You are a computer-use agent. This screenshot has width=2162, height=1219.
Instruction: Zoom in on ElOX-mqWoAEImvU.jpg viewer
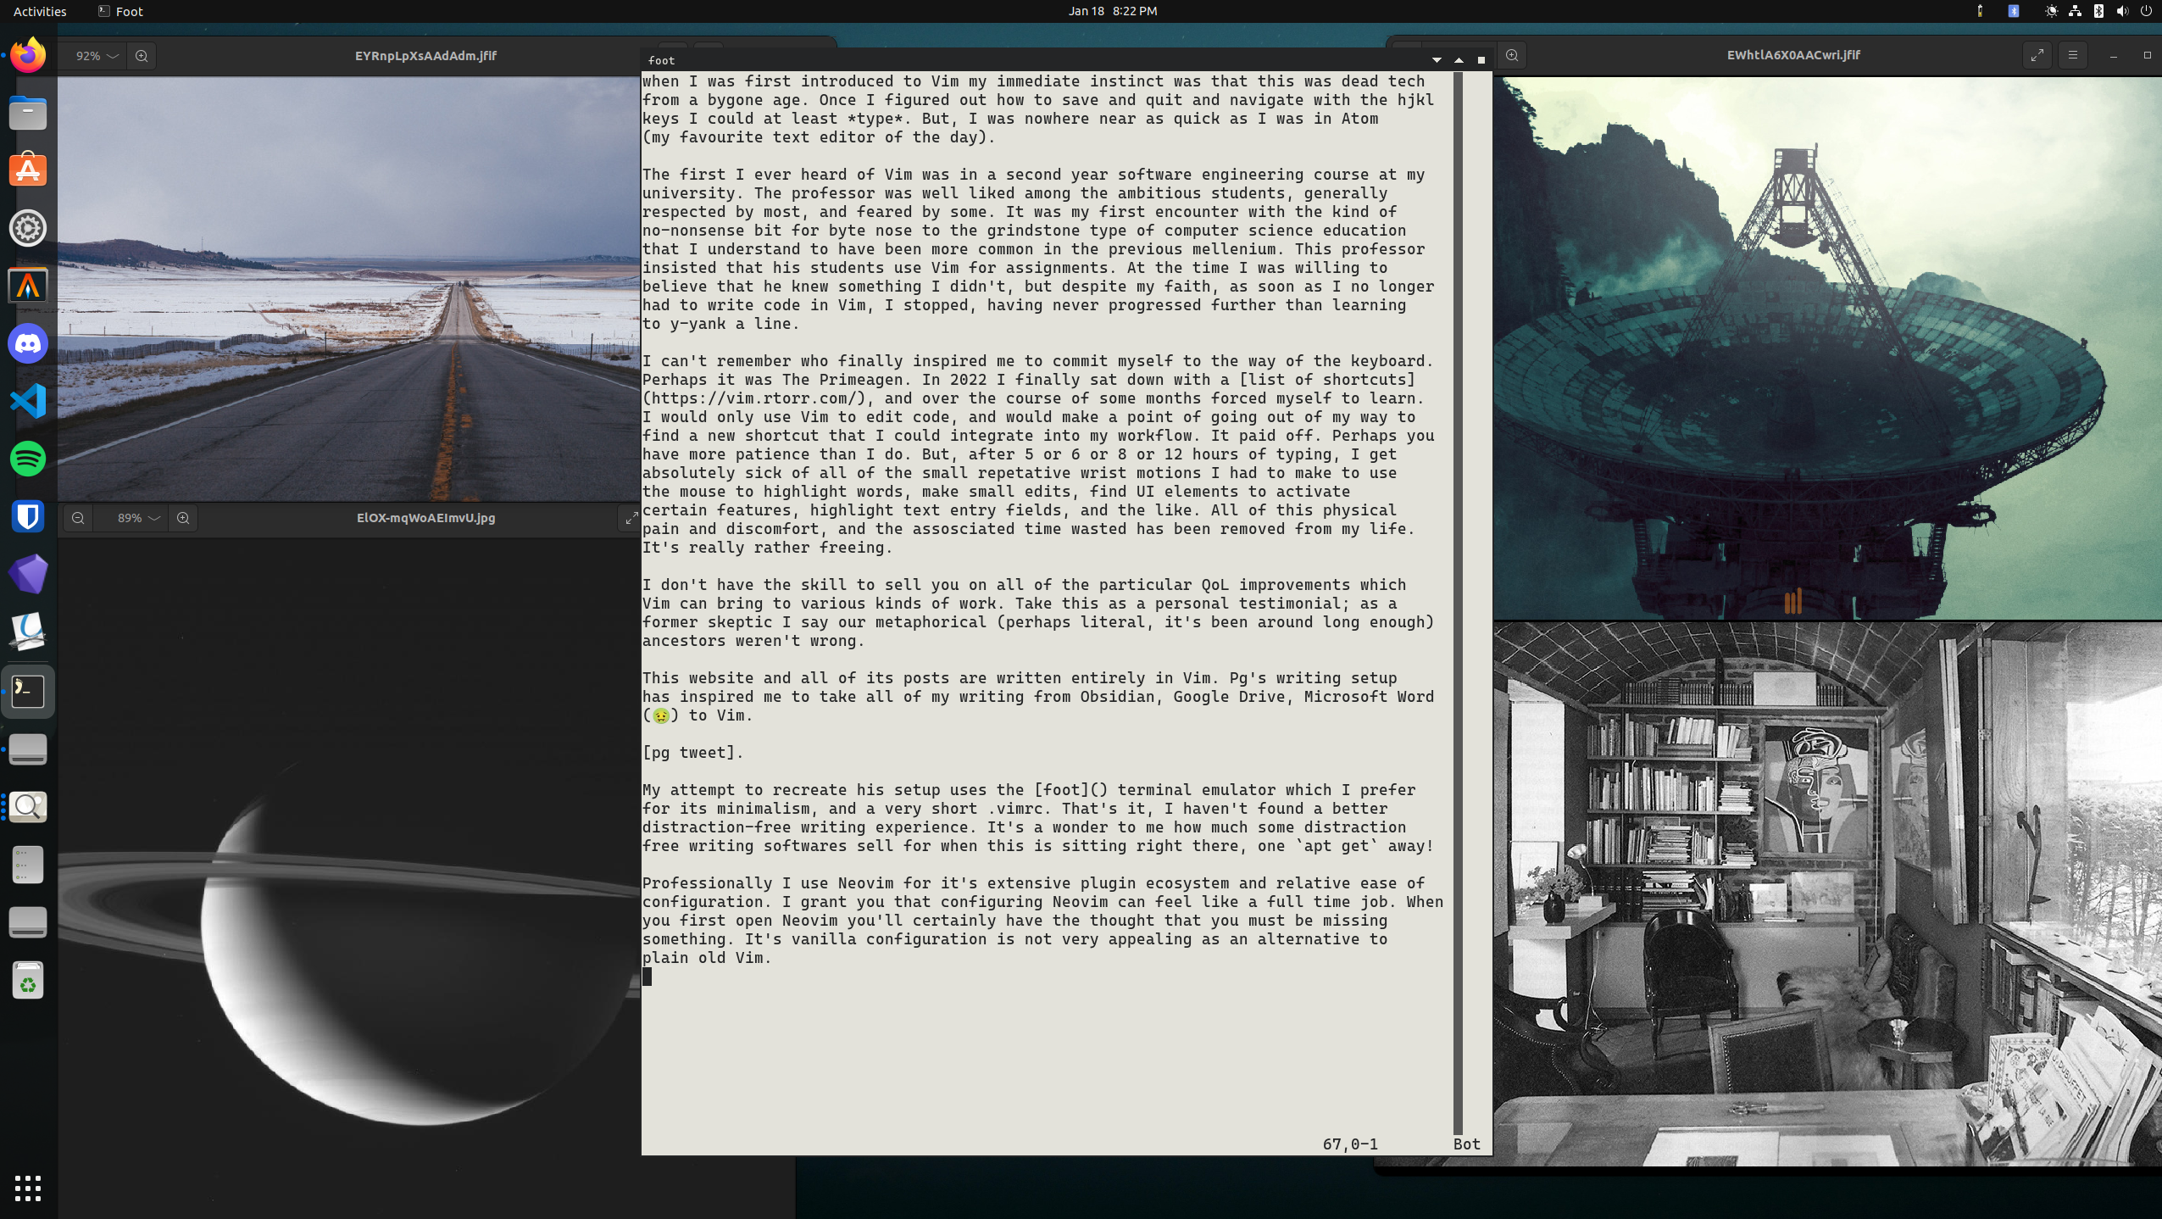pos(183,518)
